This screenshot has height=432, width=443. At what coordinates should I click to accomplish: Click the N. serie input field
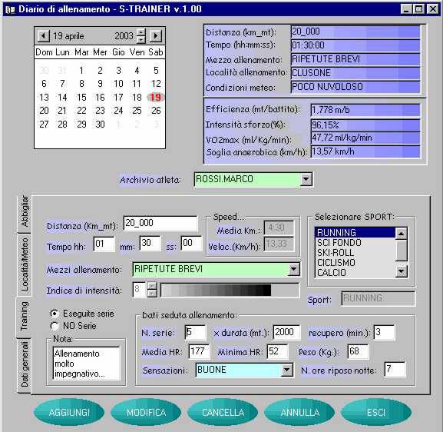pos(195,332)
